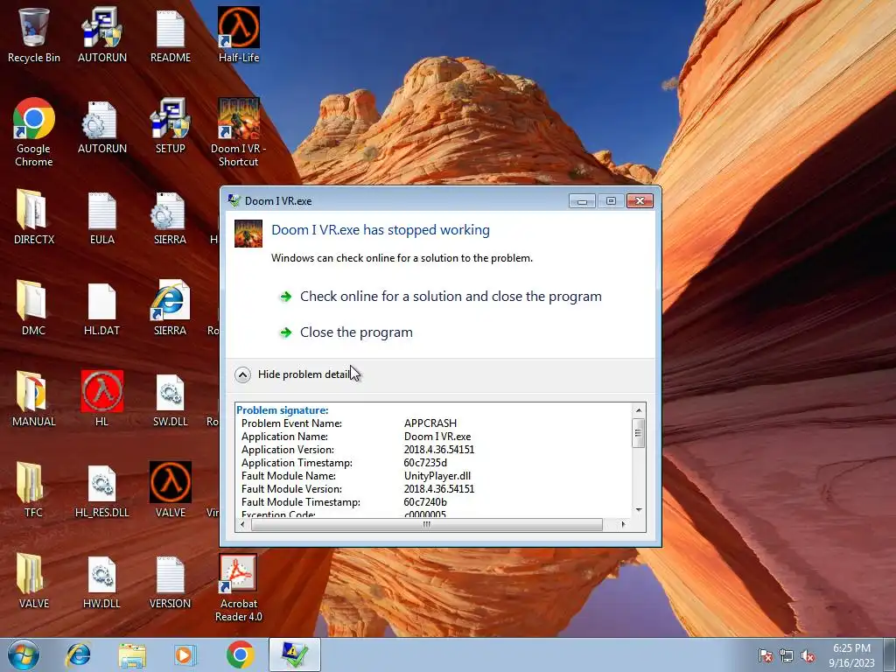Select the AUTORUN settings file with gear
The width and height of the screenshot is (896, 672).
(101, 127)
